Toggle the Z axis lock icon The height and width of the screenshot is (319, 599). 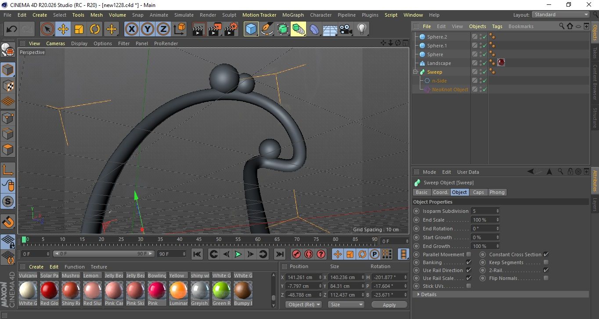[163, 29]
